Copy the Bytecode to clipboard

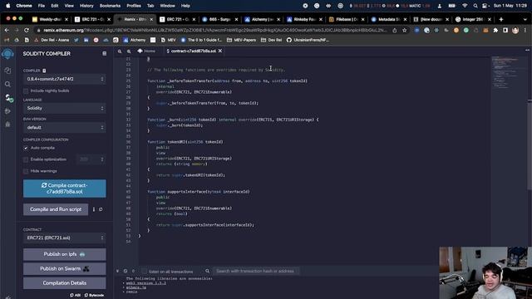pos(94,296)
